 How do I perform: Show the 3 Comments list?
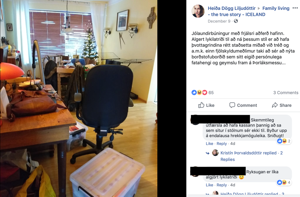(286, 93)
